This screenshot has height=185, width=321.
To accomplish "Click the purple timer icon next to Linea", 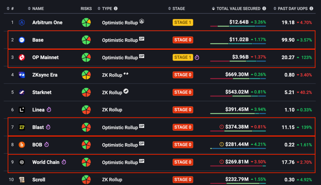I will pyautogui.click(x=49, y=110).
